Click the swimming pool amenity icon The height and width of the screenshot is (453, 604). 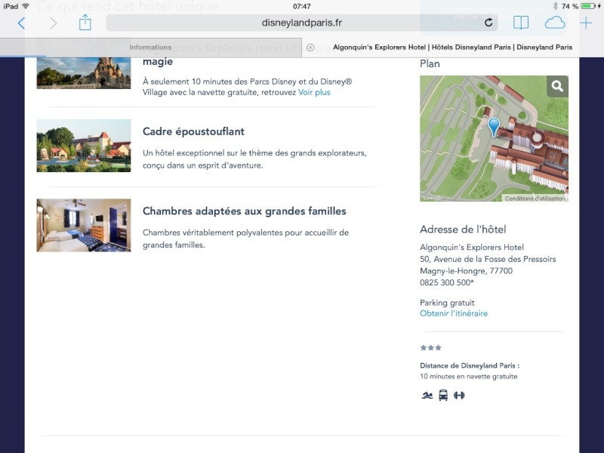(427, 395)
